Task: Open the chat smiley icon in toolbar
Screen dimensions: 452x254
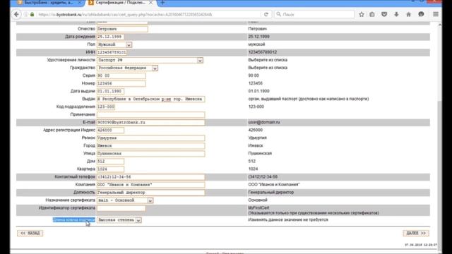Action: click(x=421, y=14)
